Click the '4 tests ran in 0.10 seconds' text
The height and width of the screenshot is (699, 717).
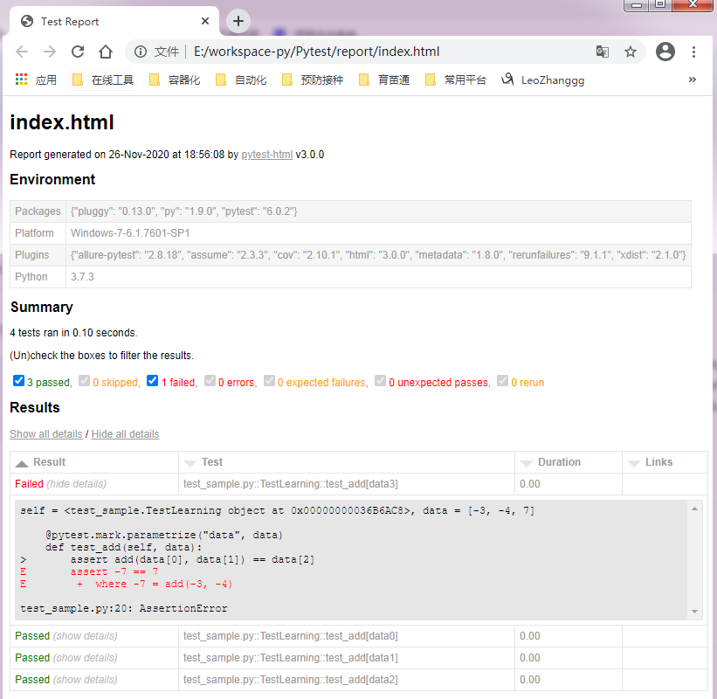coord(73,333)
